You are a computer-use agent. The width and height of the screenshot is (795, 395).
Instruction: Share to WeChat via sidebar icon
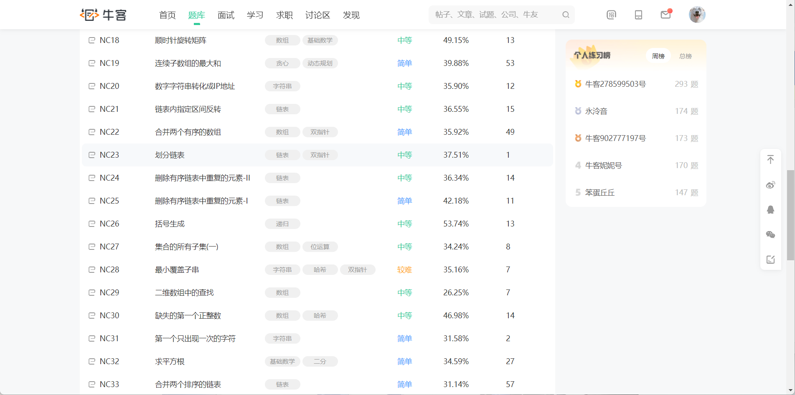coord(770,234)
